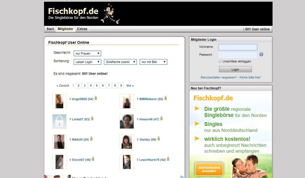The width and height of the screenshot is (305, 178).
Task: Click goldfish badge next to Angel0865
Action: point(96,98)
